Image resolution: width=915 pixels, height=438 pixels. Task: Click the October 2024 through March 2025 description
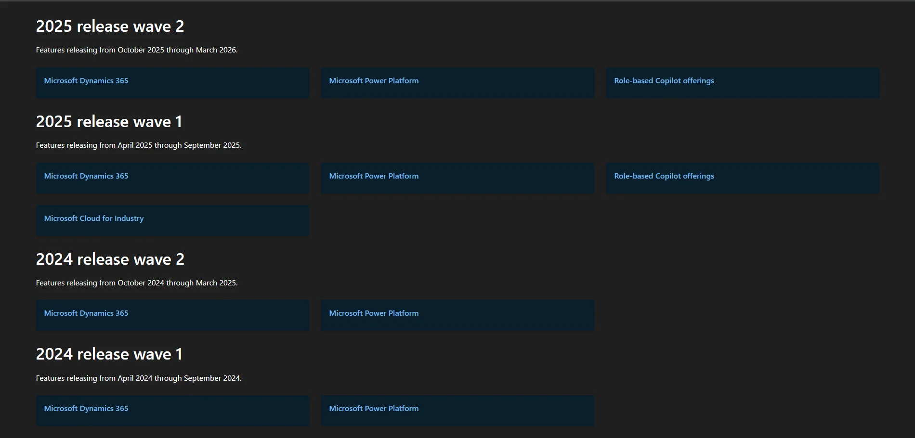point(137,283)
